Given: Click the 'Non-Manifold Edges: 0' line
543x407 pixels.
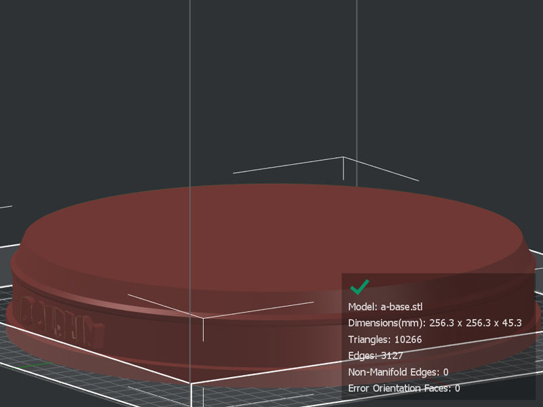Looking at the screenshot, I should [x=398, y=372].
